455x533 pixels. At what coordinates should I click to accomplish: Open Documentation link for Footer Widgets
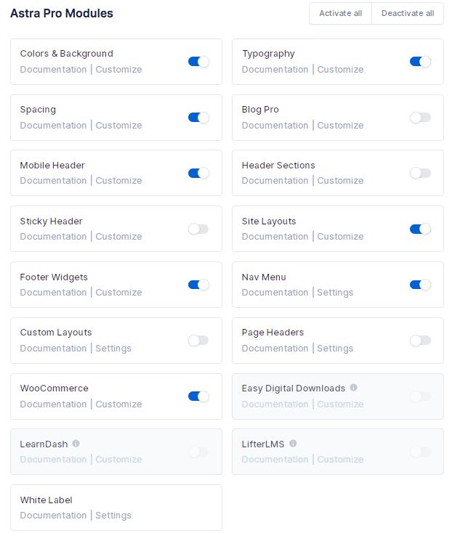point(53,293)
